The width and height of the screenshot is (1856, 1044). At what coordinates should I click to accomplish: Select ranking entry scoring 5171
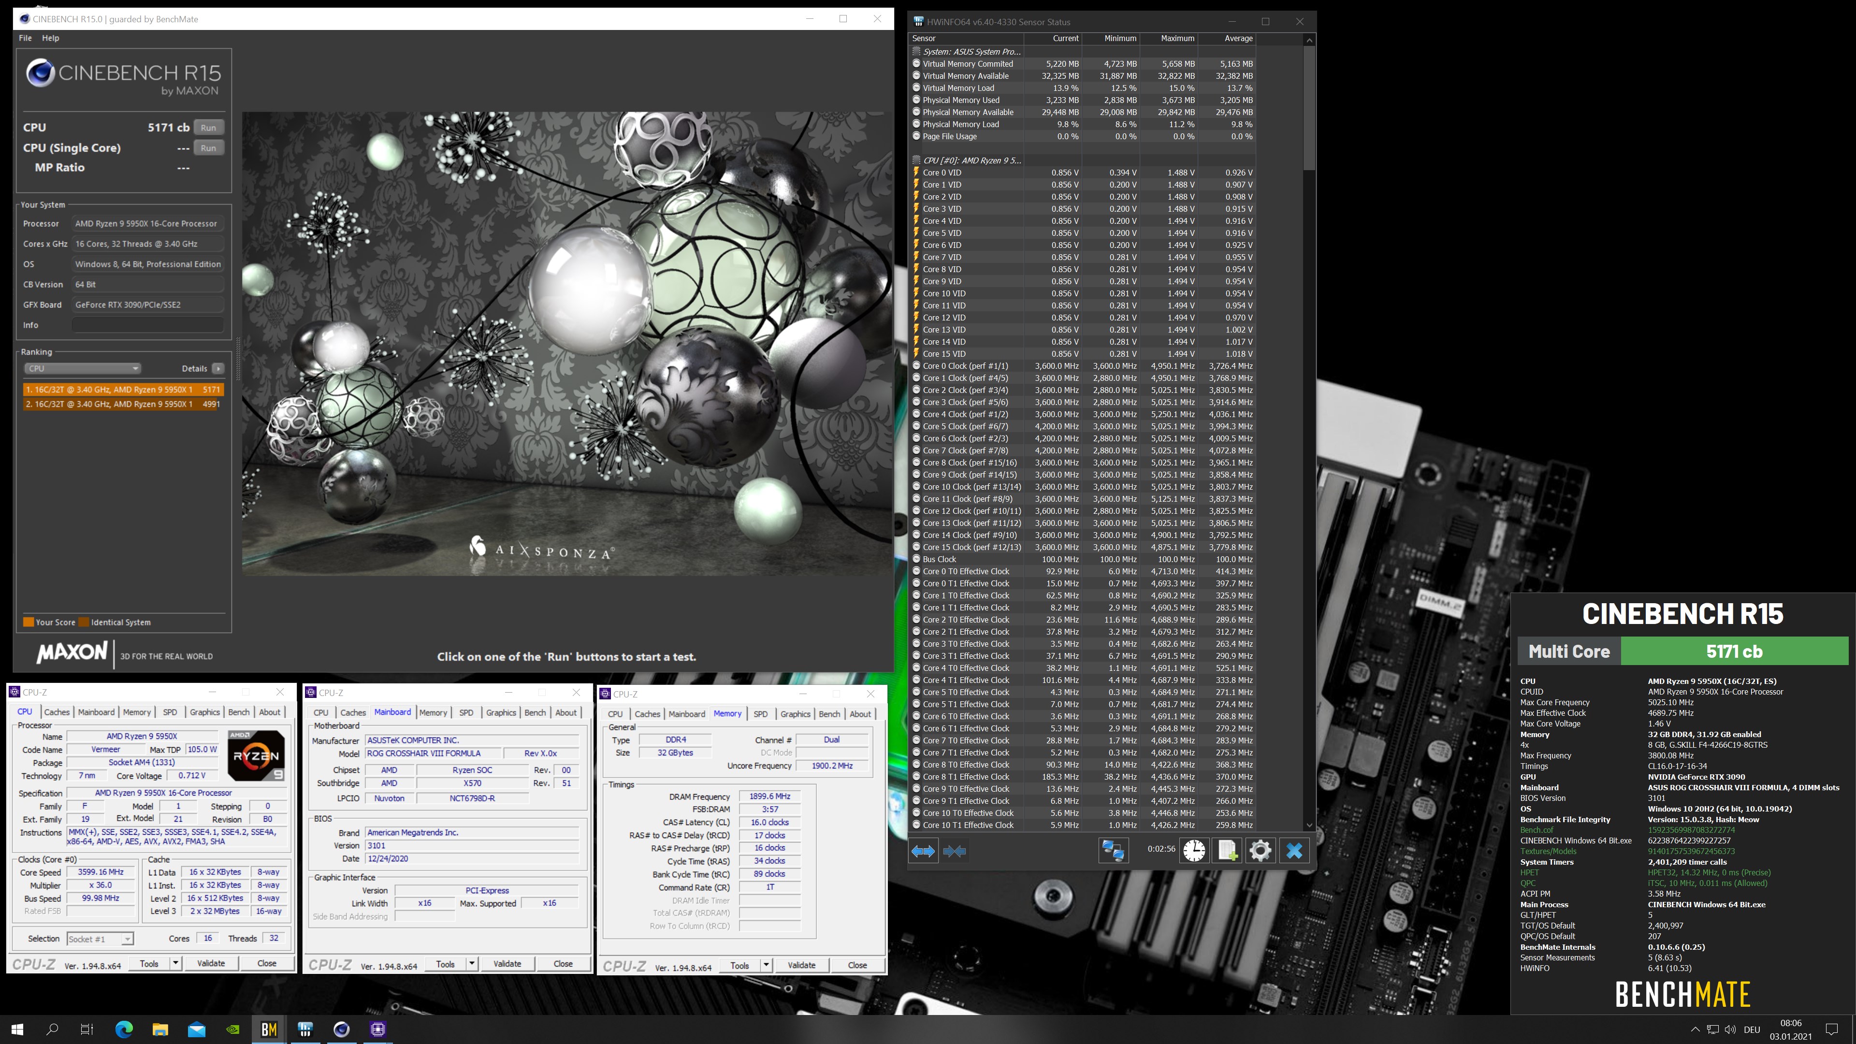pos(123,389)
